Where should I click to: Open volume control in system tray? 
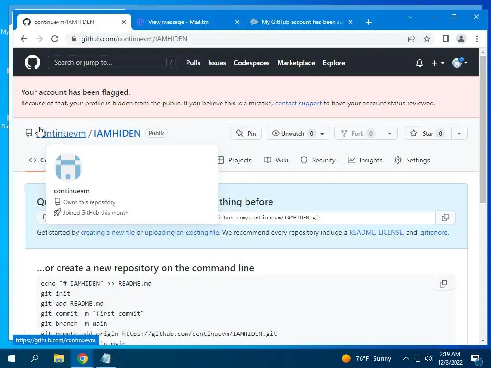[x=429, y=358]
